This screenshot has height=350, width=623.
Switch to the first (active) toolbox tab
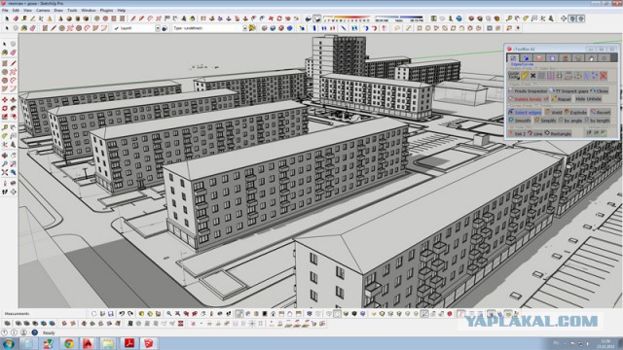[513, 58]
